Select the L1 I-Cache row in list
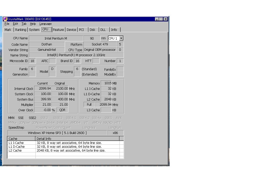This screenshot has height=196, width=261. [x=66, y=143]
